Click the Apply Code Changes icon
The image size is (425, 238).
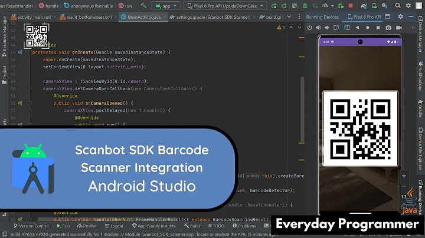[x=295, y=6]
